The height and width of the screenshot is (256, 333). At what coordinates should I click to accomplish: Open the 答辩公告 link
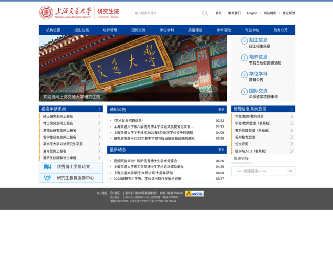(256, 80)
